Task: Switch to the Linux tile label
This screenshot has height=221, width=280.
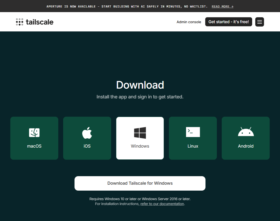Action: (193, 146)
